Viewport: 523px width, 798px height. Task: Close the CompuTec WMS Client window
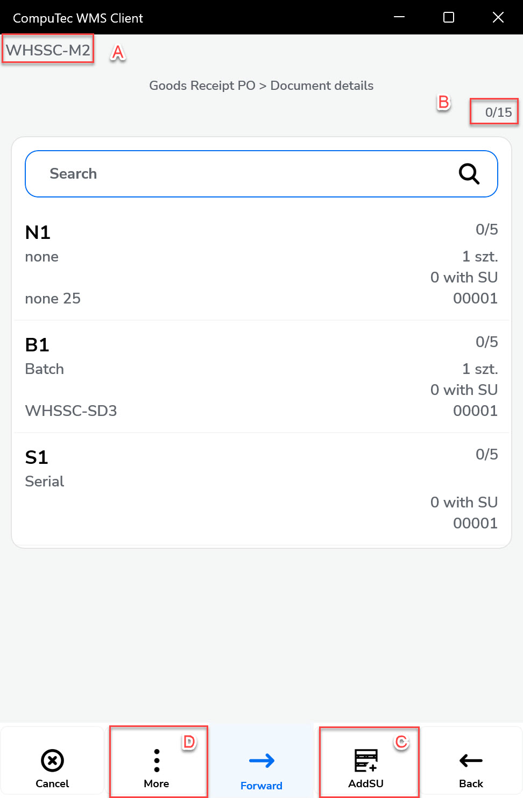pos(498,17)
